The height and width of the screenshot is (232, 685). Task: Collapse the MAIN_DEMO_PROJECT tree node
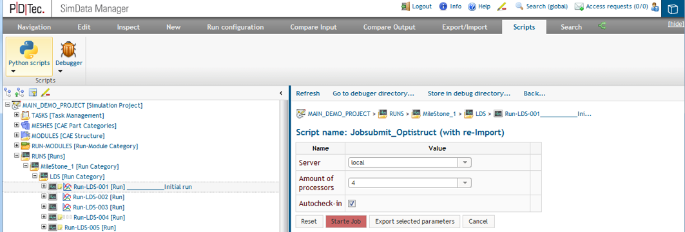(8, 105)
